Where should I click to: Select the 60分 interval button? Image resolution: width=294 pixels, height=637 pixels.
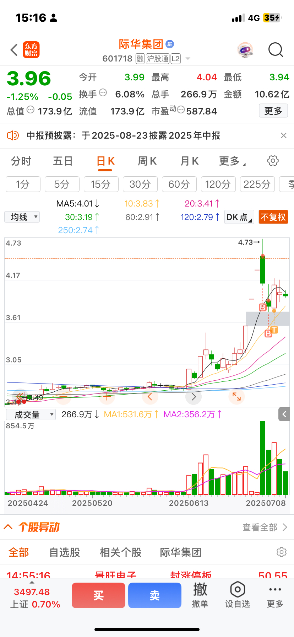(x=179, y=184)
